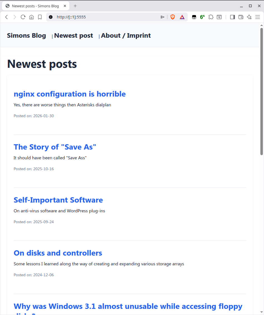This screenshot has width=264, height=315.
Task: Open 'nginx configuration is horrible' post
Action: pyautogui.click(x=70, y=94)
